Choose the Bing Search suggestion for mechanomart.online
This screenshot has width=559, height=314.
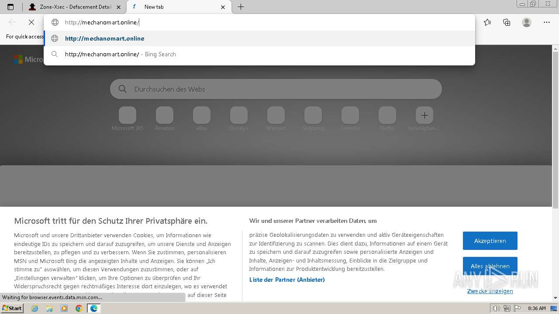coord(259,54)
